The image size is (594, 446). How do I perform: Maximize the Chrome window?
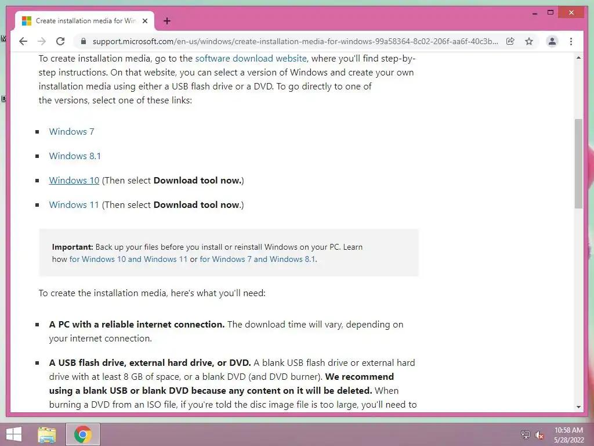click(x=550, y=13)
